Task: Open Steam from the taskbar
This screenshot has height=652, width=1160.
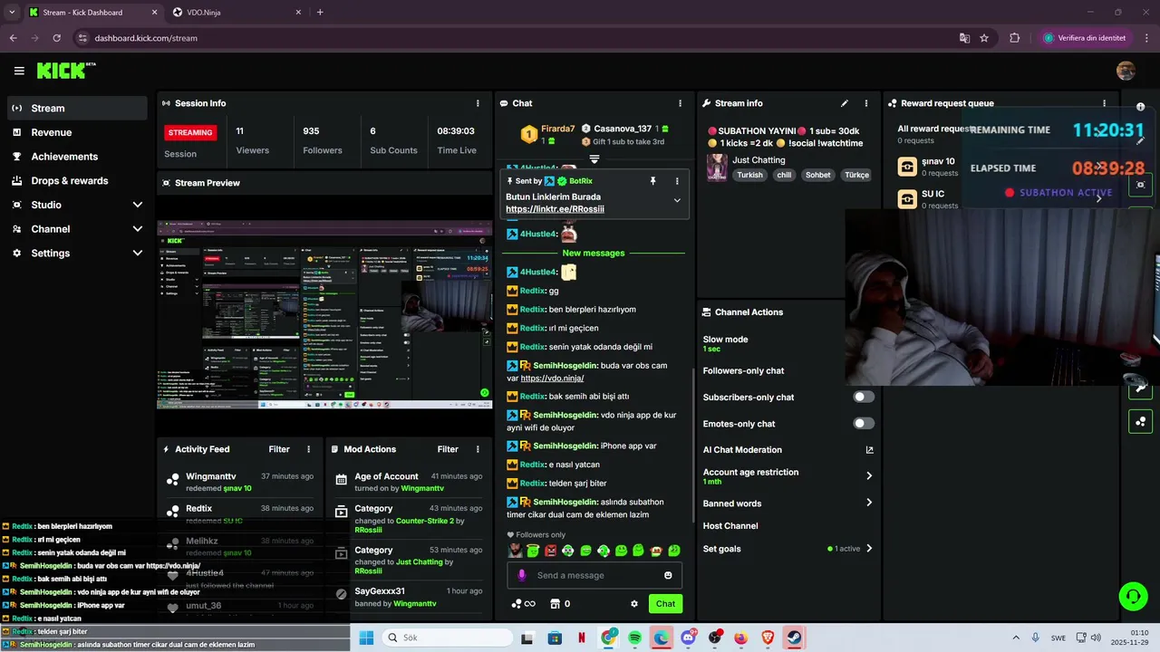Action: (794, 638)
